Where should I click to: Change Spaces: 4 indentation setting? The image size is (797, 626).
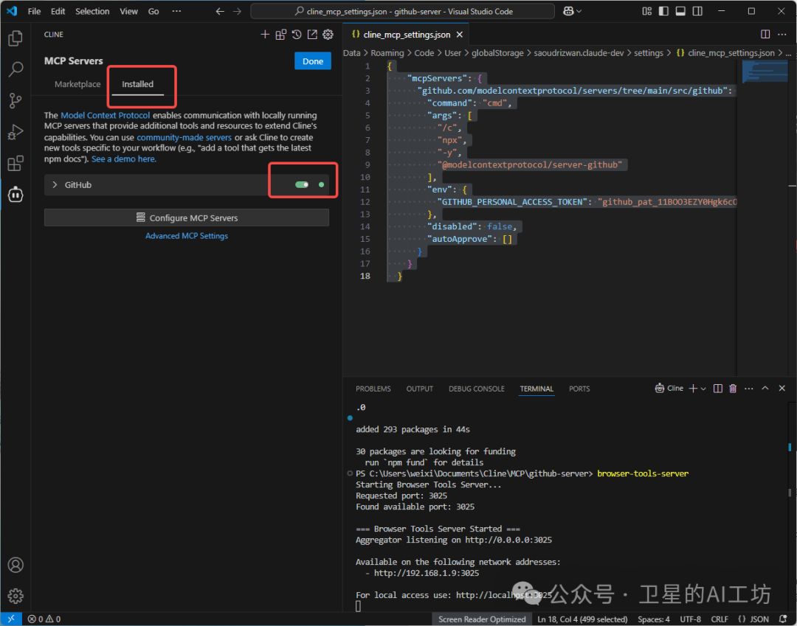pos(654,619)
